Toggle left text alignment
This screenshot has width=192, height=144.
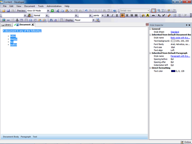123,15
